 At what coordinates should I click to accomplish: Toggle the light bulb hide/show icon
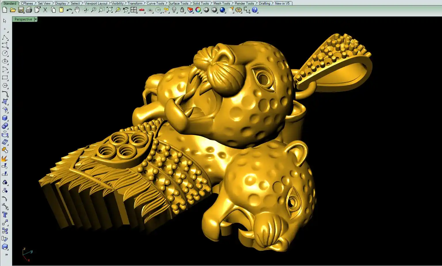tap(174, 10)
